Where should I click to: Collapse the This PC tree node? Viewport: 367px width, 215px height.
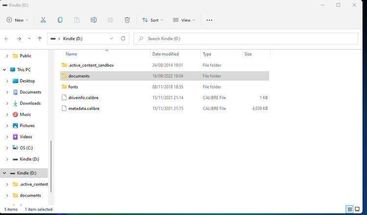(x=4, y=70)
